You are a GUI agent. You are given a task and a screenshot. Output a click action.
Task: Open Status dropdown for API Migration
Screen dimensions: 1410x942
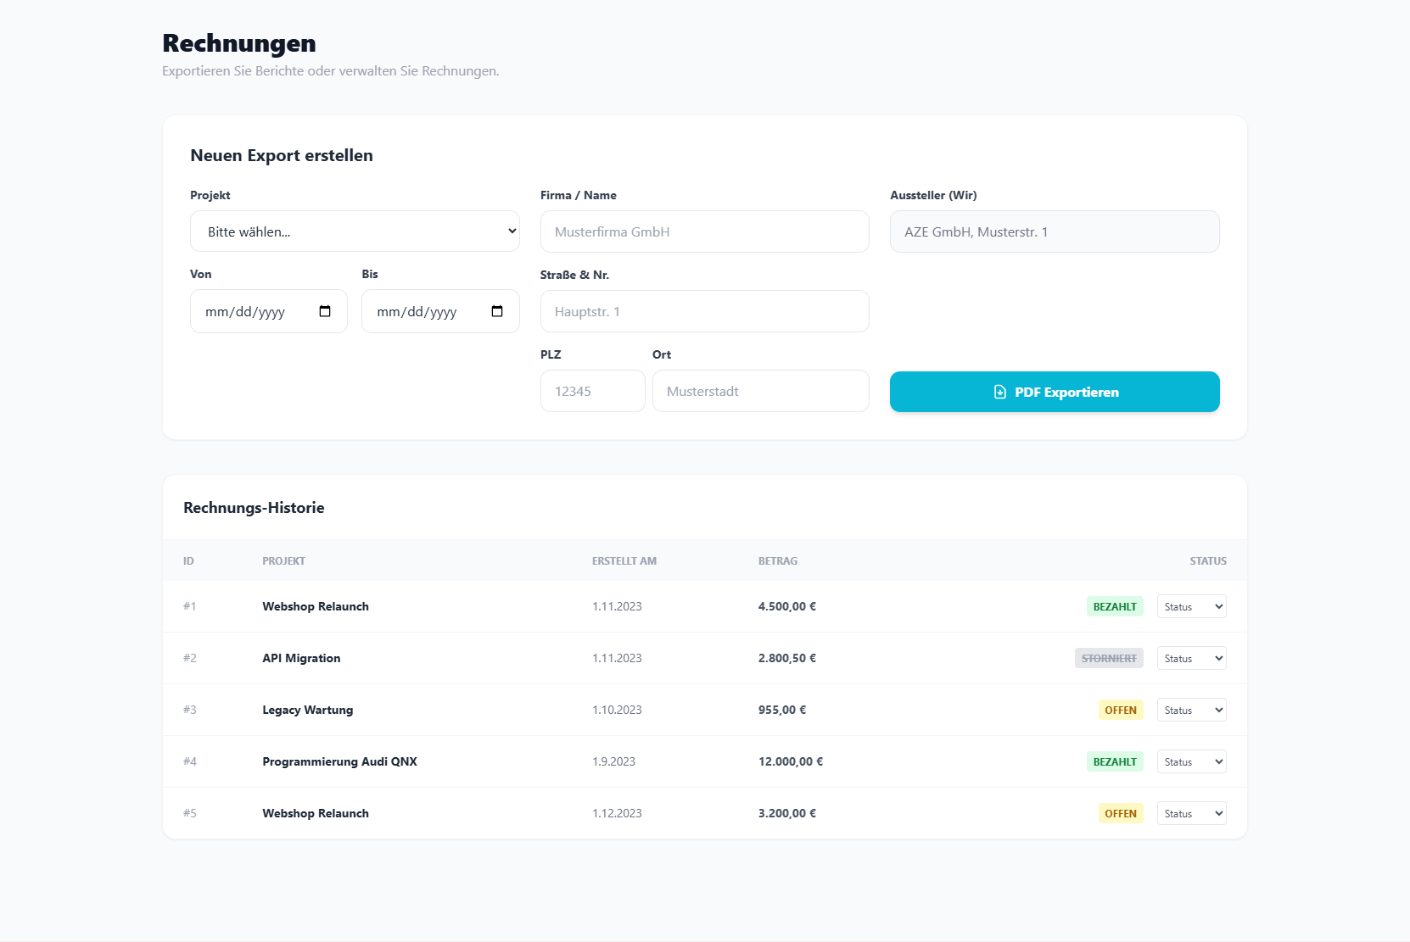click(1191, 658)
